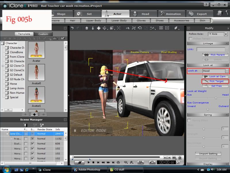Select the Home camera view icon
Image resolution: width=230 pixels, height=173 pixels.
pos(87,28)
